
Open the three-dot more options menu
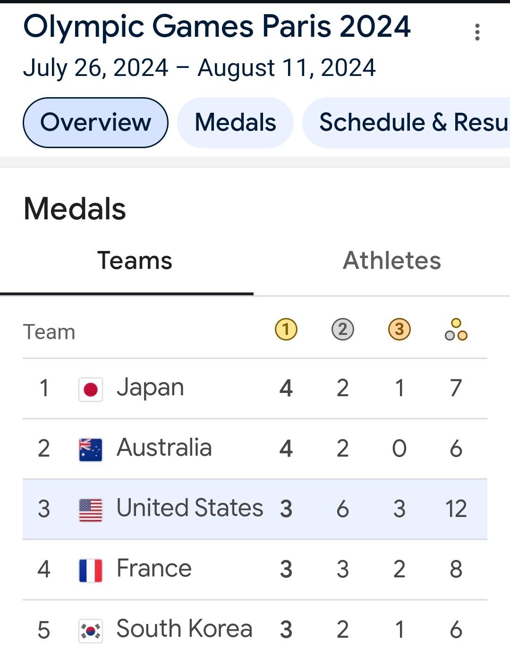point(477,32)
